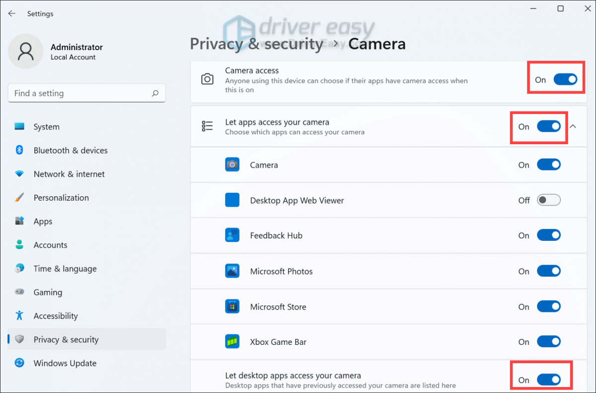Viewport: 596px width, 393px height.
Task: Select the System sidebar icon
Action: click(x=19, y=126)
